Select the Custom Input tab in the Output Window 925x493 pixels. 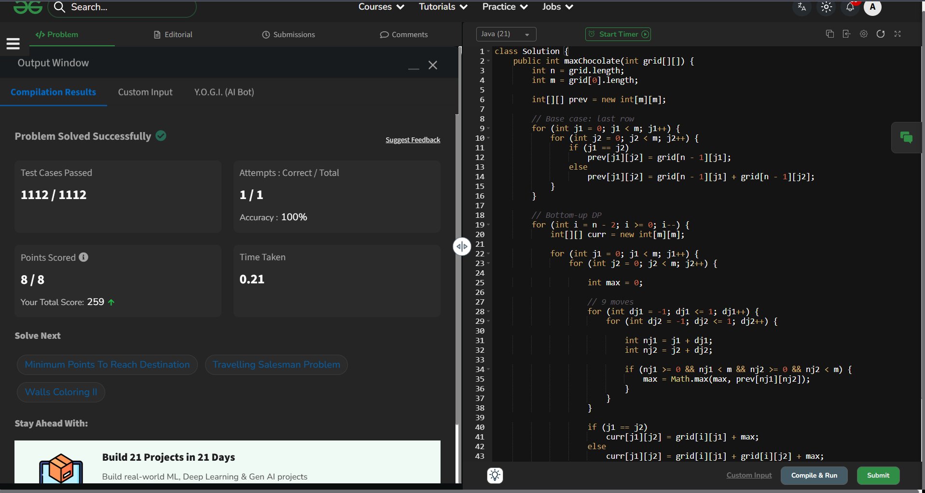(x=145, y=92)
